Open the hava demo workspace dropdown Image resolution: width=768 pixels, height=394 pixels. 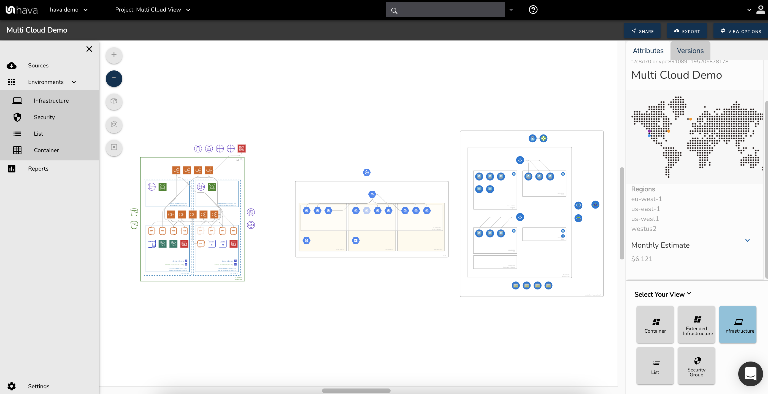(x=69, y=10)
